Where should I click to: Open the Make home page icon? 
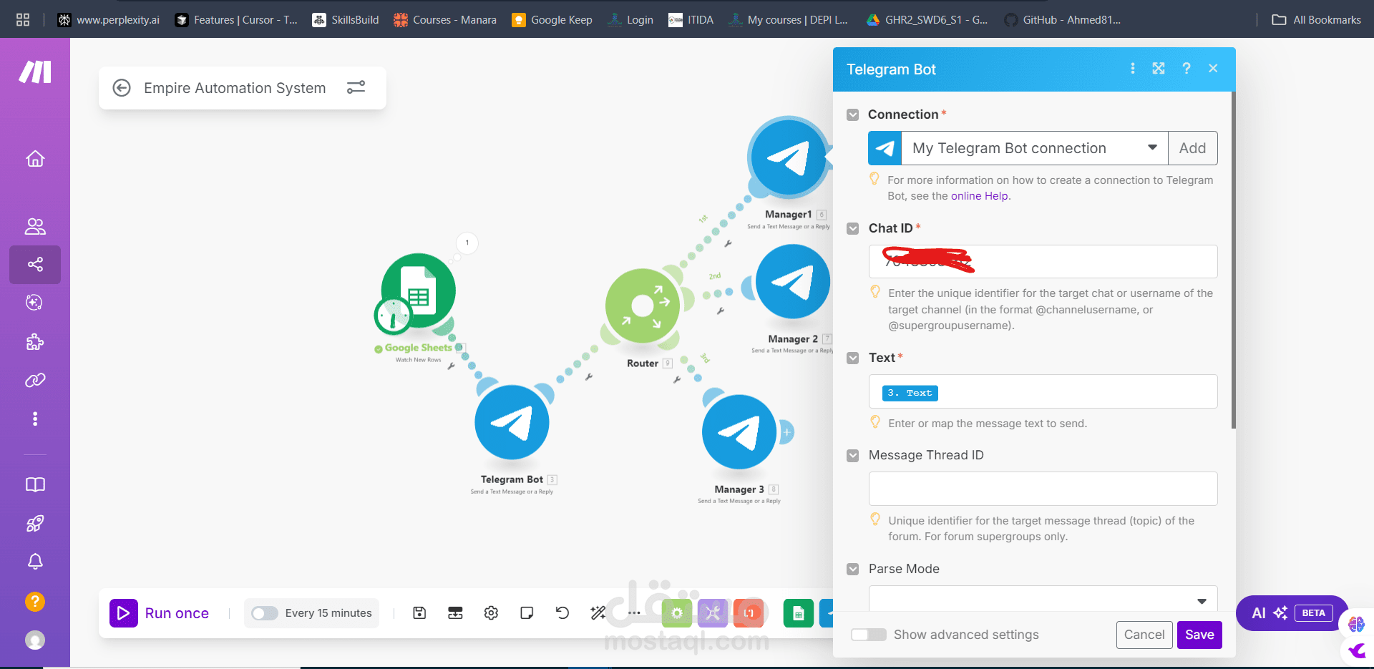[35, 159]
